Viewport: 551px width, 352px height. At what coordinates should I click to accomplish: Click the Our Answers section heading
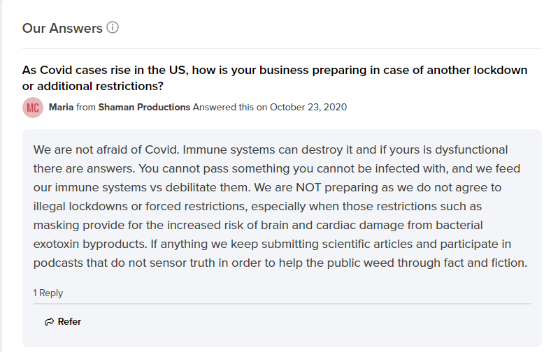pos(62,28)
